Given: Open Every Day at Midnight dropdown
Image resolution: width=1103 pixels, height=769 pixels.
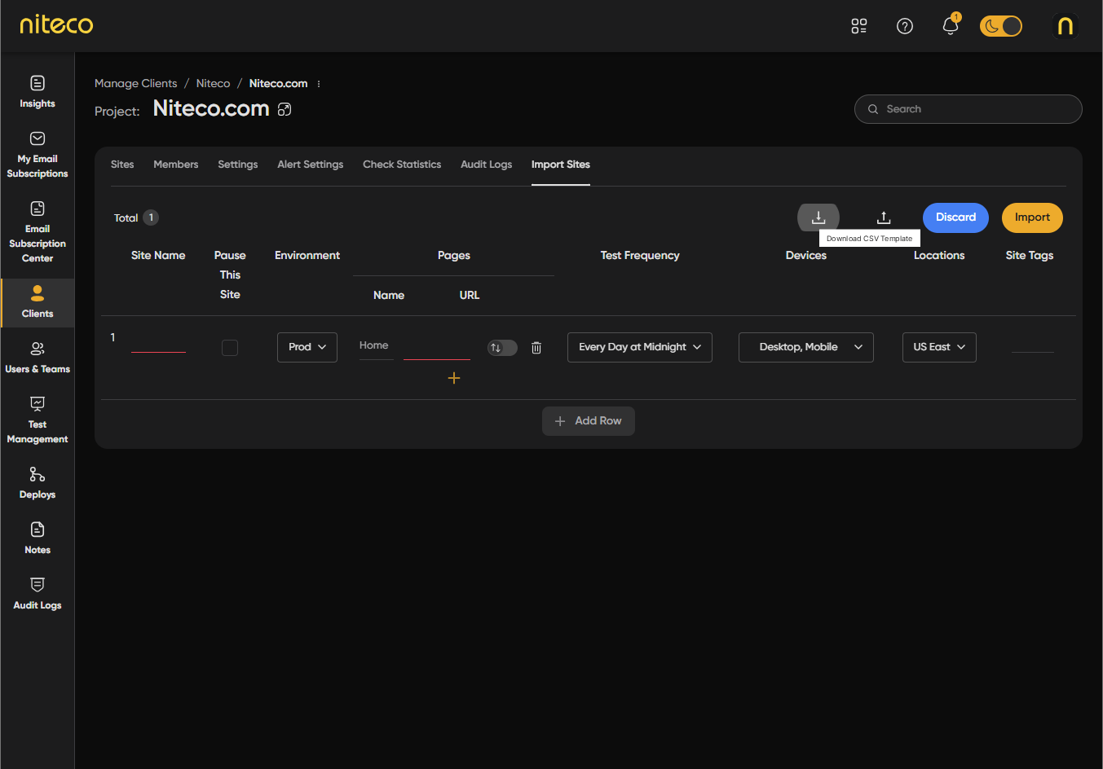Looking at the screenshot, I should tap(640, 347).
